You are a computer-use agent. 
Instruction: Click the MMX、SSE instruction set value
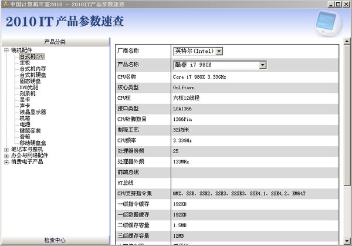[x=239, y=193]
